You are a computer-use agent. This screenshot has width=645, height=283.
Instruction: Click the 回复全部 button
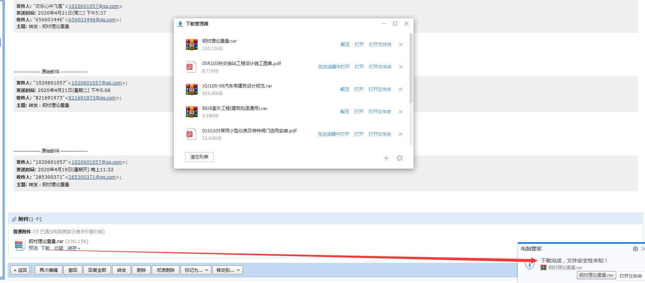tap(97, 270)
